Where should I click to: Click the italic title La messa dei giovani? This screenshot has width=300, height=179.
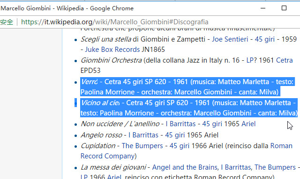tap(113, 167)
